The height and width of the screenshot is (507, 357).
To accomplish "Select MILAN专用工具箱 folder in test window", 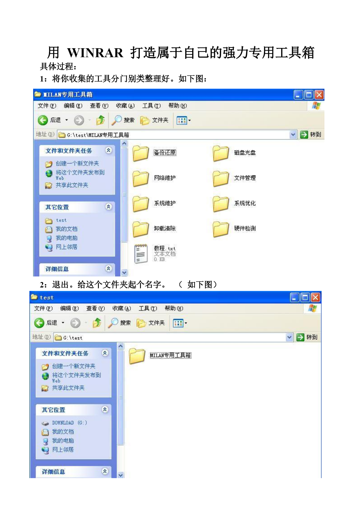I will click(160, 355).
